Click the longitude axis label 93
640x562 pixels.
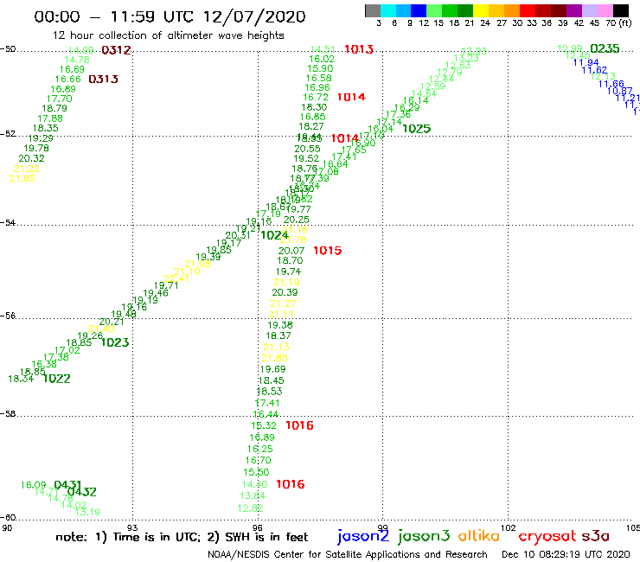click(x=132, y=527)
